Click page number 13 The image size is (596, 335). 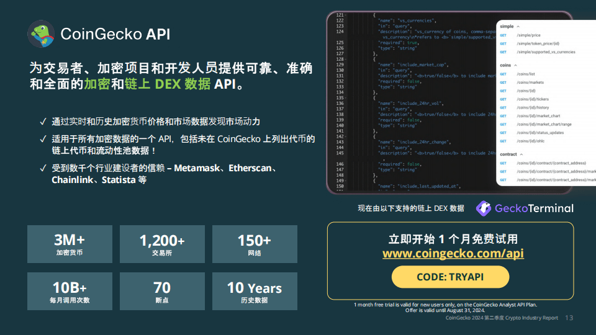point(569,318)
